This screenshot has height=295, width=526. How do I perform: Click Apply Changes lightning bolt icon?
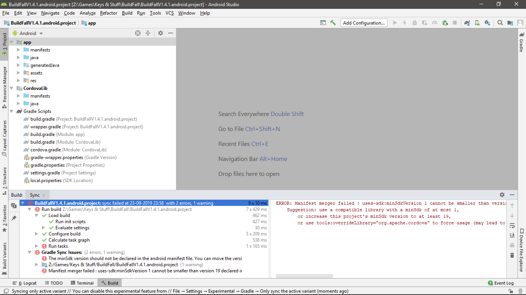[405, 23]
